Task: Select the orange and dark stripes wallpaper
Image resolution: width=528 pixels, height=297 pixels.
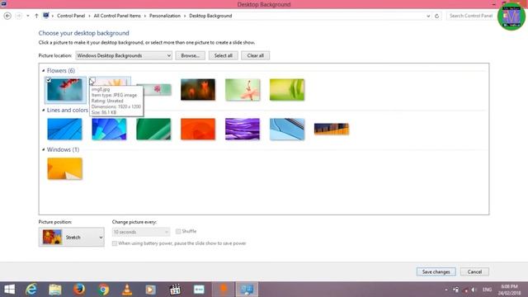Action: click(x=332, y=129)
